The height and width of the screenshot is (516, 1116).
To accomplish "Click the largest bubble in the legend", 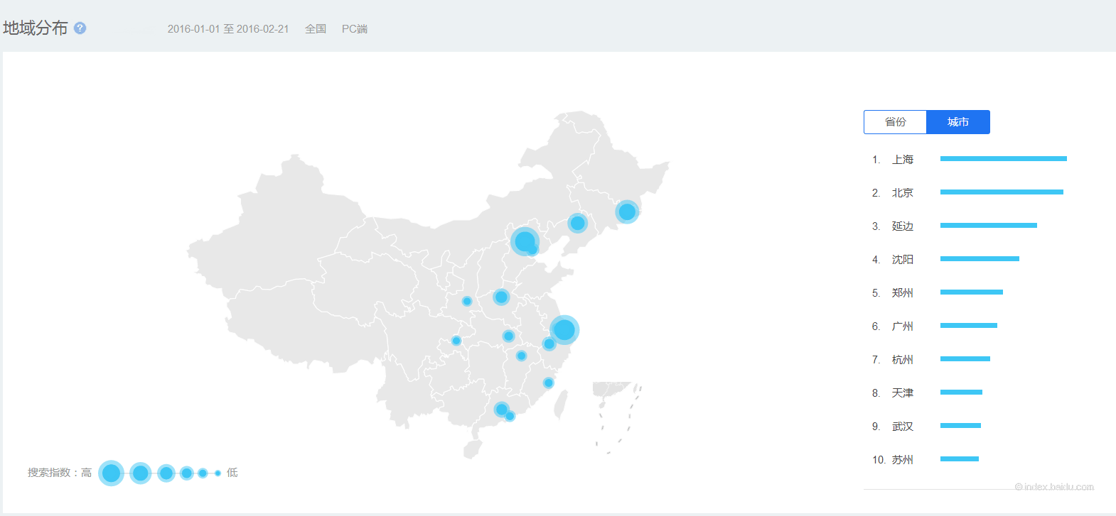I will [111, 473].
